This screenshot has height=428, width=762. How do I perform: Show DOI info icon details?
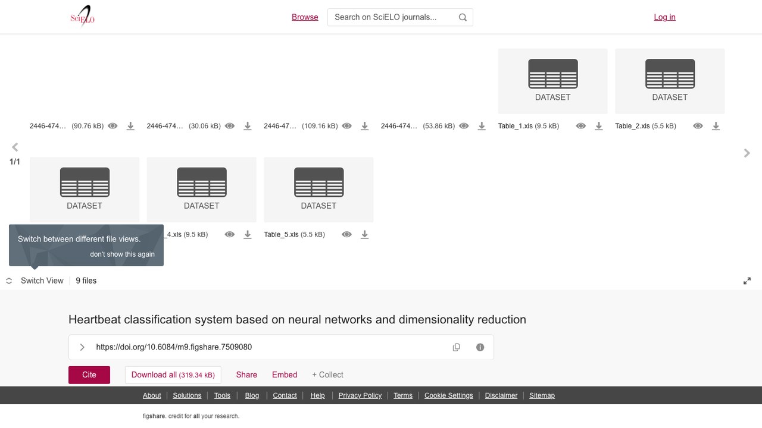pos(480,347)
